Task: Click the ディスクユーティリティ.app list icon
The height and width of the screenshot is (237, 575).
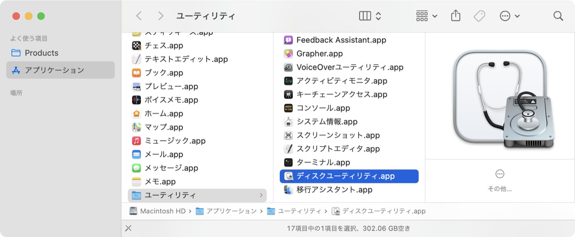Action: (288, 176)
